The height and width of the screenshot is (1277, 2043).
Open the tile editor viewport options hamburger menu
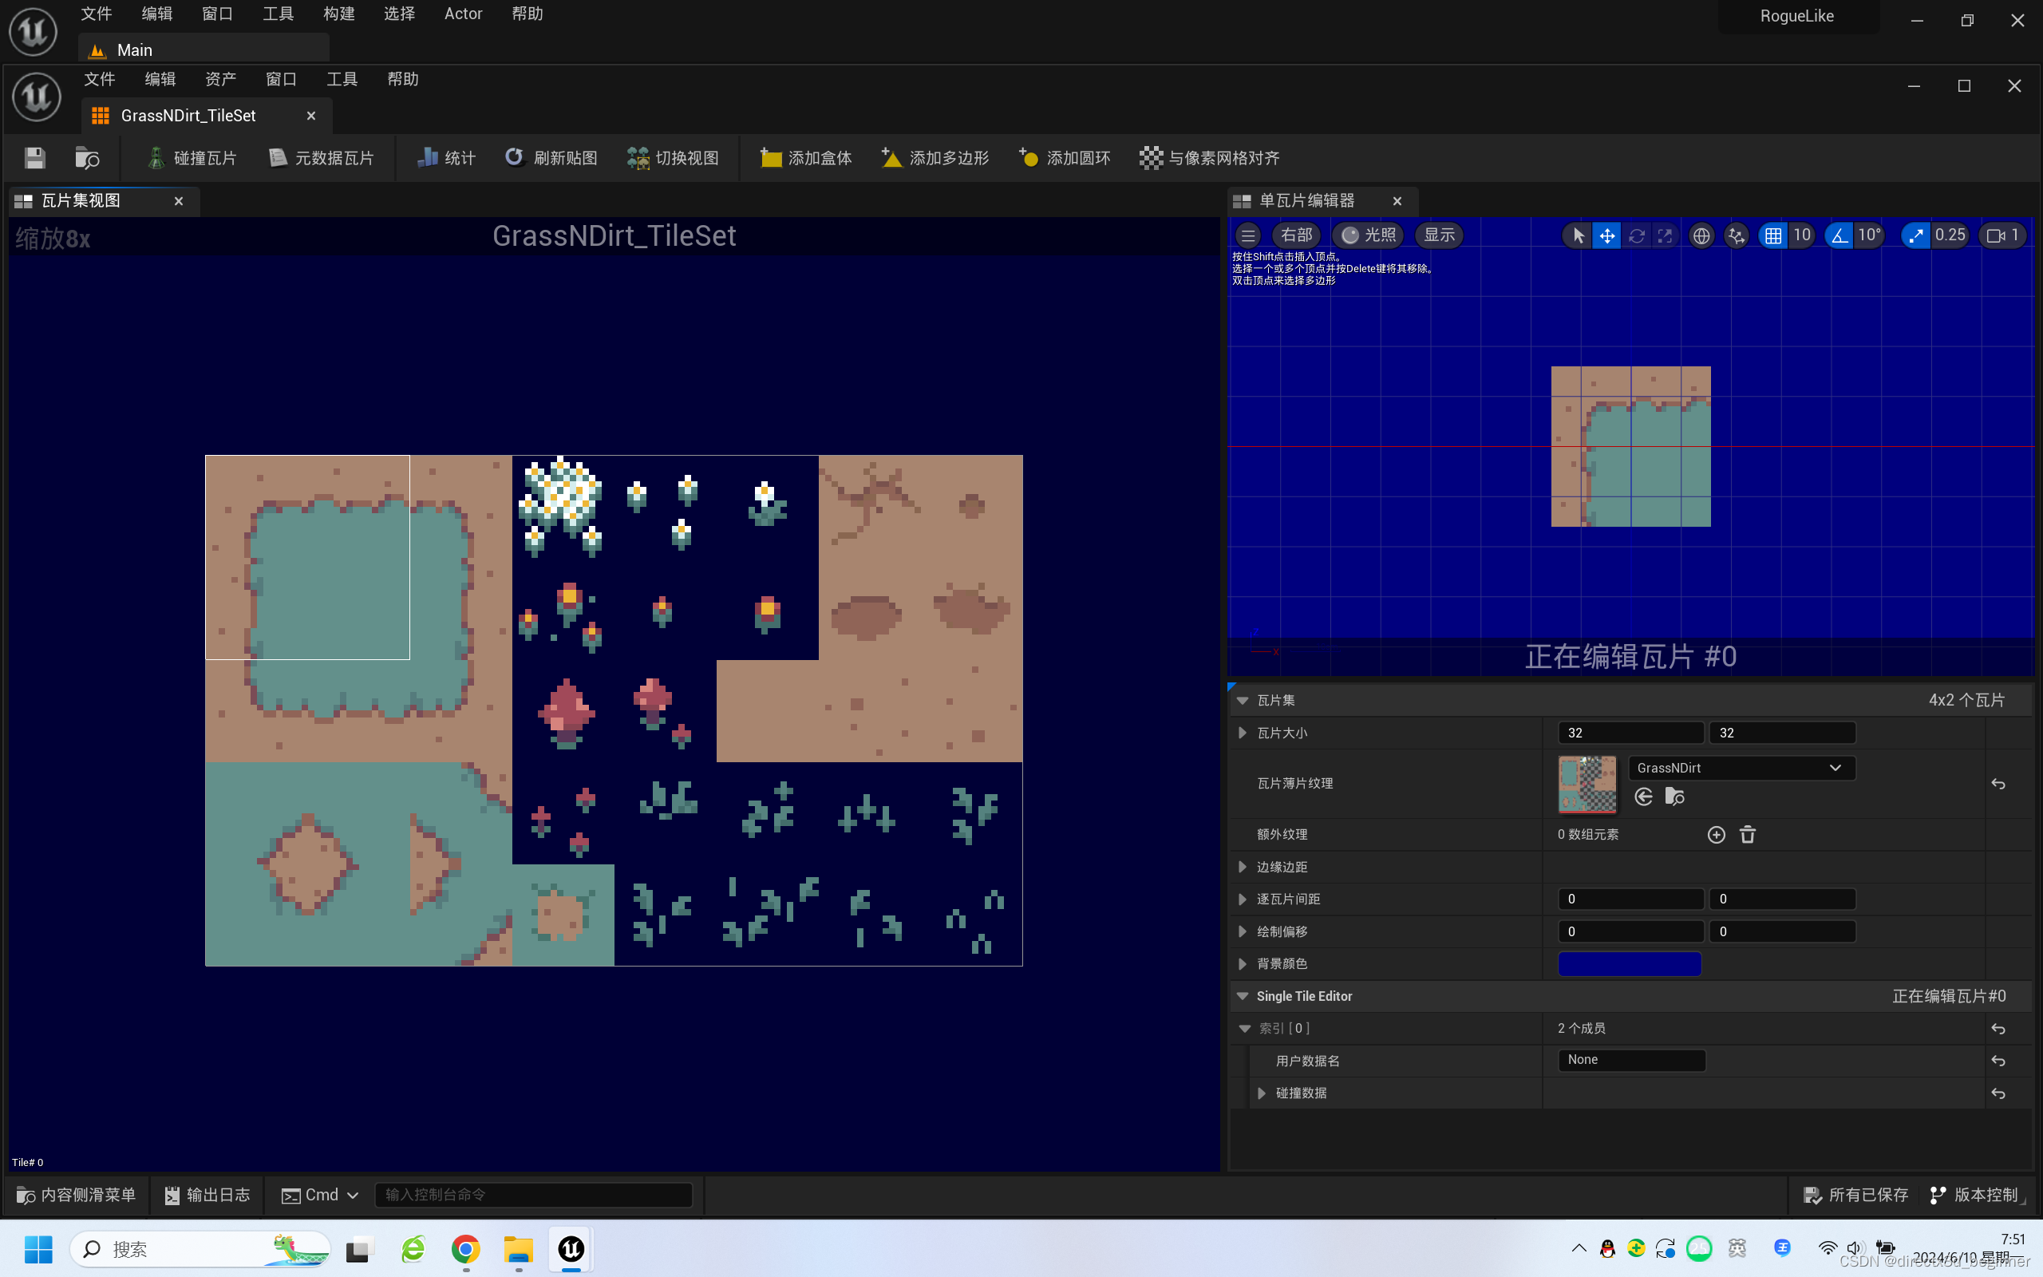click(x=1248, y=235)
